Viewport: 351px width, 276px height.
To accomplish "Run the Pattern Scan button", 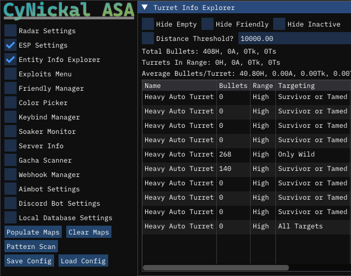I will pos(31,247).
